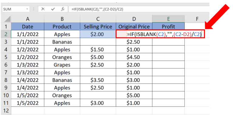
Task: Select column A header
Action: tap(28, 19)
